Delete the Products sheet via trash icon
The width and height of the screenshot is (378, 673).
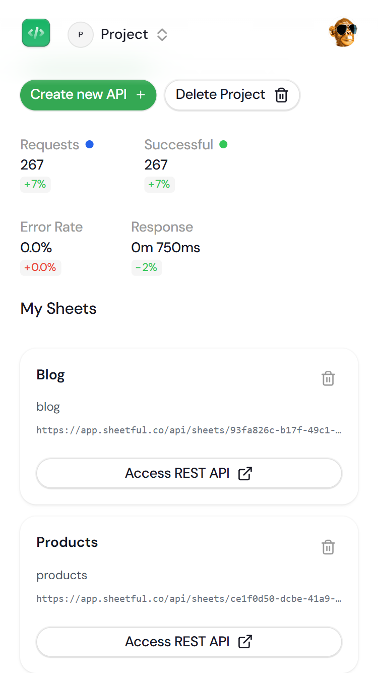tap(328, 547)
